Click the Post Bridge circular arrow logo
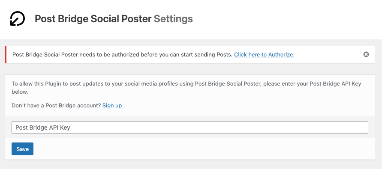Image resolution: width=382 pixels, height=169 pixels. pos(18,19)
